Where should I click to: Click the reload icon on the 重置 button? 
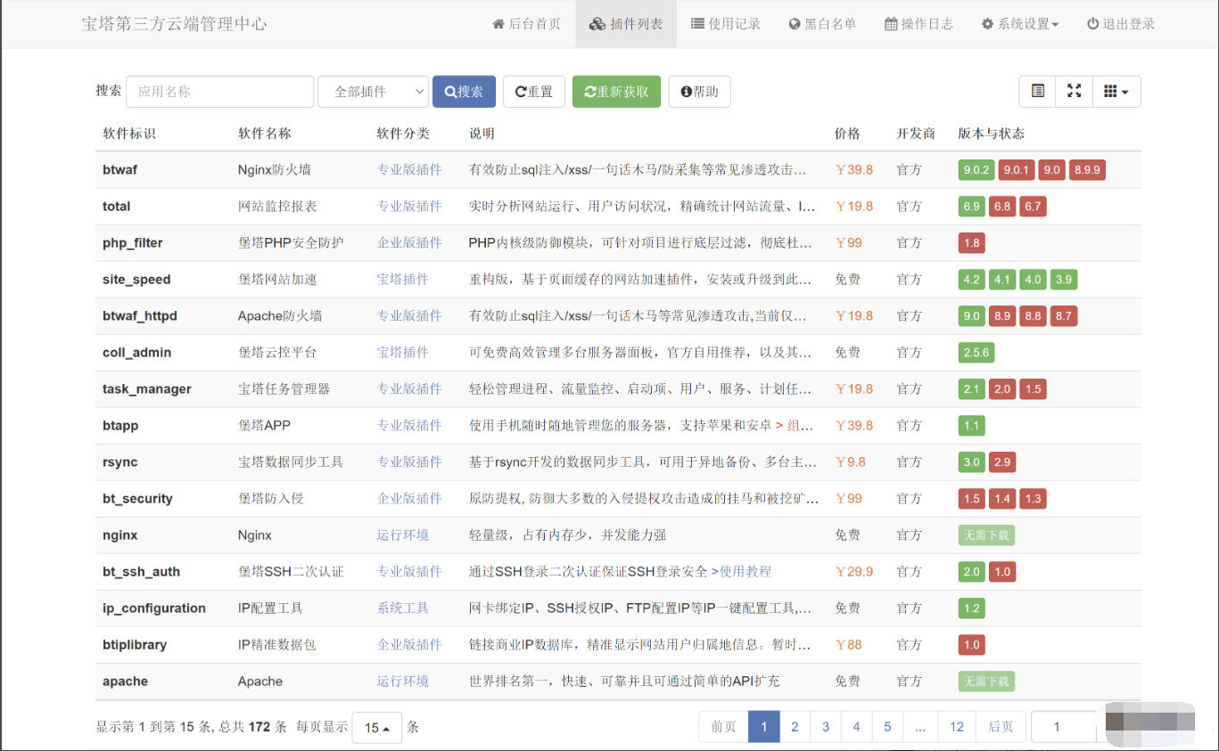click(519, 91)
